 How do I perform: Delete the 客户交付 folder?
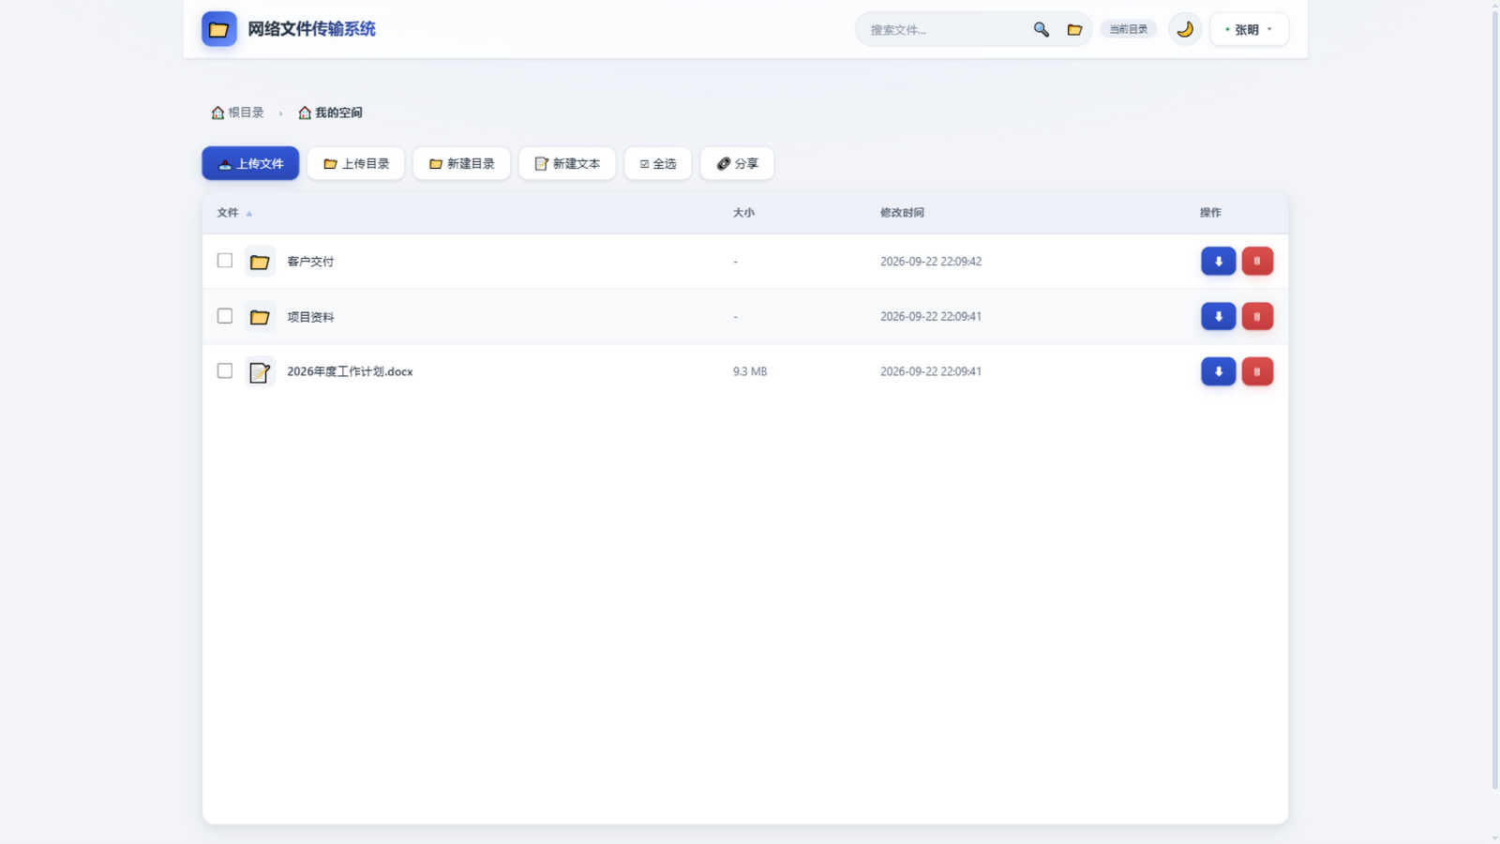pos(1257,262)
